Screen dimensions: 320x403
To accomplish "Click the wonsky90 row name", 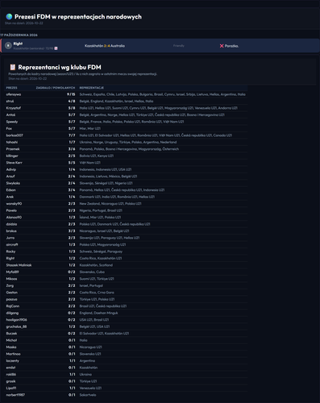I will click(x=14, y=204).
